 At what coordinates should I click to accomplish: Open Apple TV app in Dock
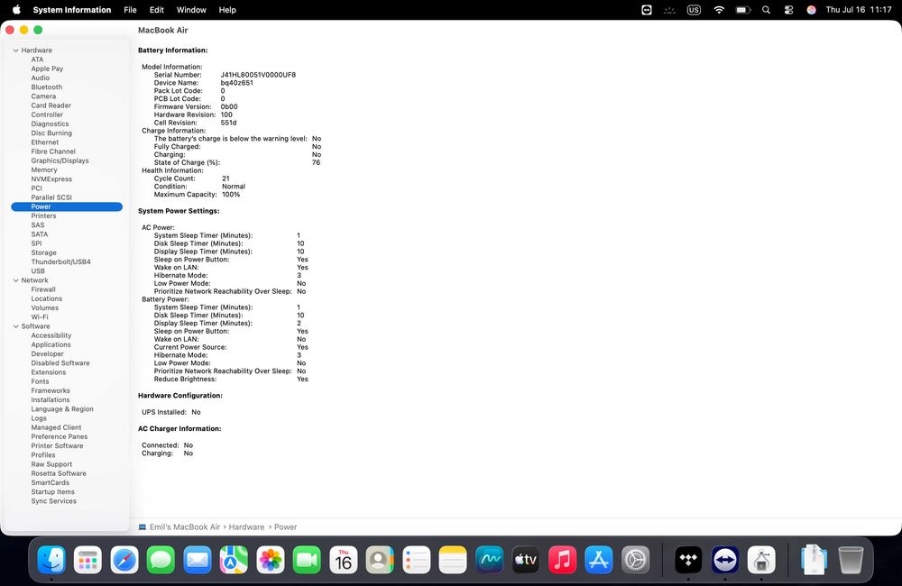coord(526,560)
